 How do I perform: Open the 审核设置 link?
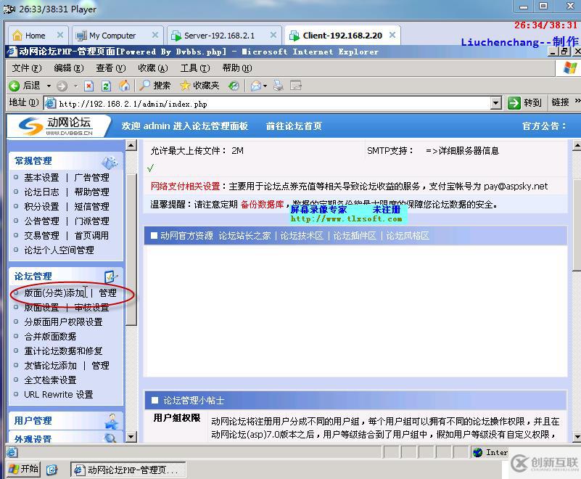tap(91, 307)
